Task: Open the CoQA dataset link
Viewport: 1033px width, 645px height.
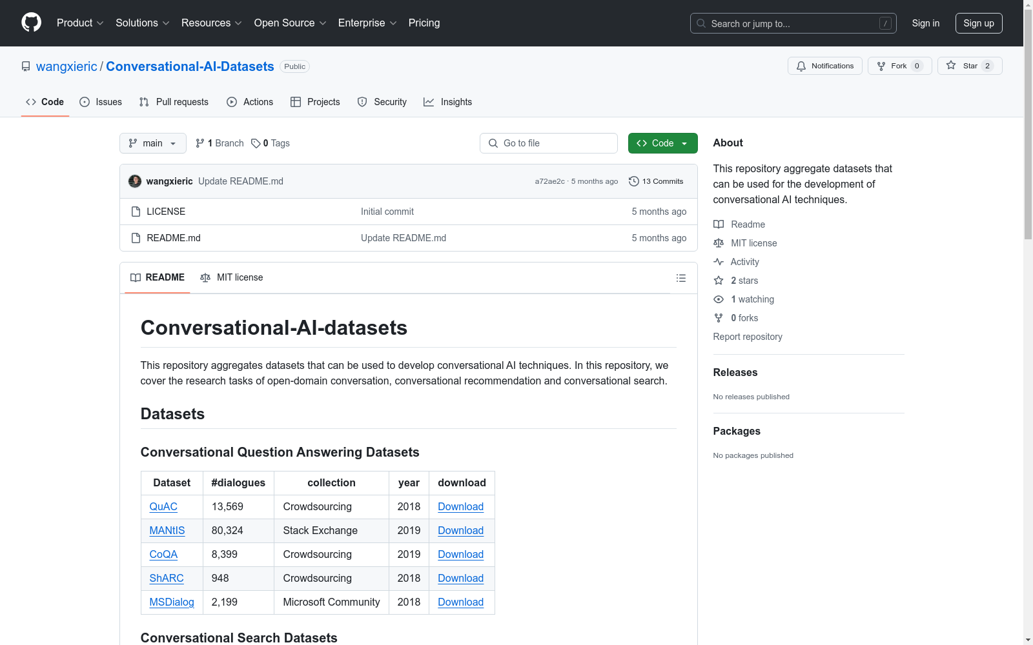Action: 163,555
